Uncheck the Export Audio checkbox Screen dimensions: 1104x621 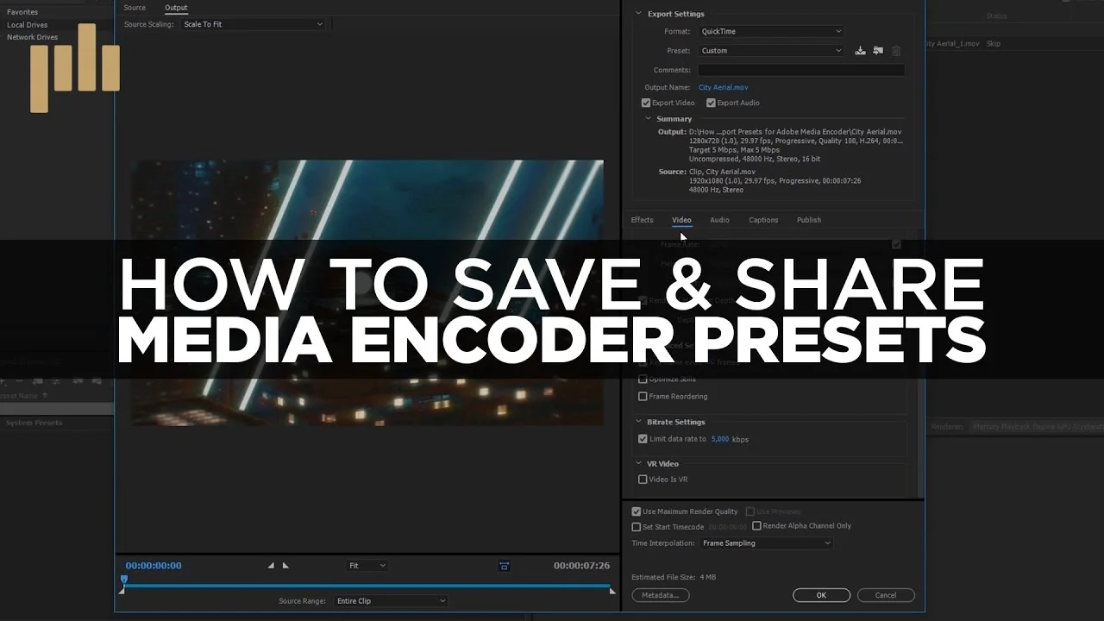point(711,103)
